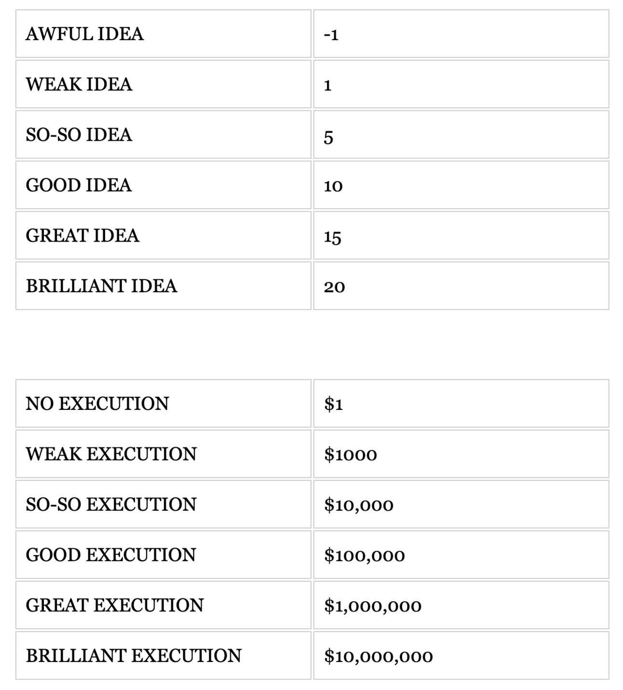The image size is (623, 690).
Task: Click the SO-SO EXECUTION cell
Action: [111, 504]
